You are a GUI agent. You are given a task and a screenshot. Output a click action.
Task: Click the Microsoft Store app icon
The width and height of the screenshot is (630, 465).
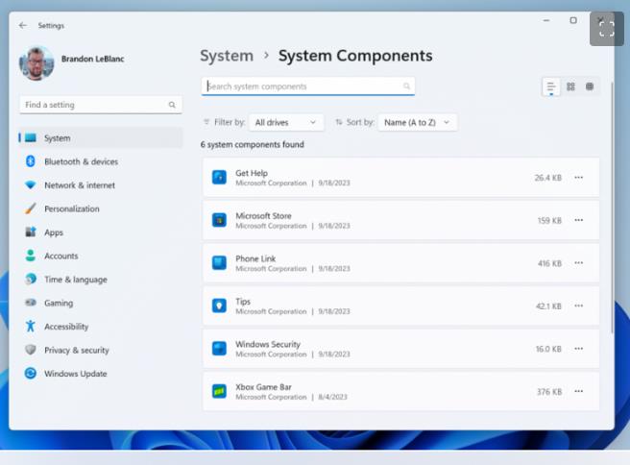coord(219,220)
